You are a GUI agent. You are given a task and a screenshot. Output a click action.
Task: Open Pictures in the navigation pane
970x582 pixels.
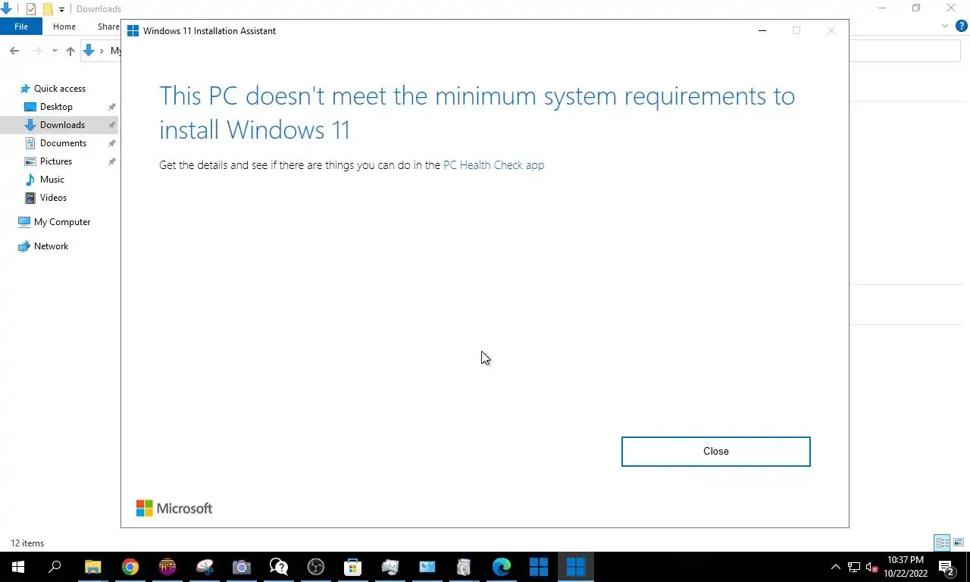tap(56, 161)
